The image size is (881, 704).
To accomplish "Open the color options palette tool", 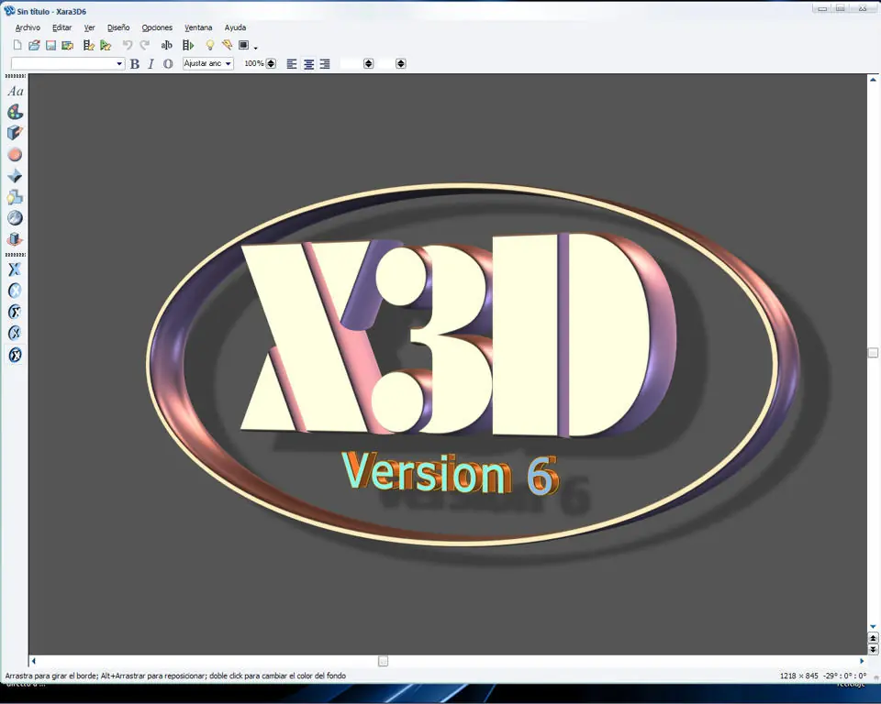I will [16, 112].
